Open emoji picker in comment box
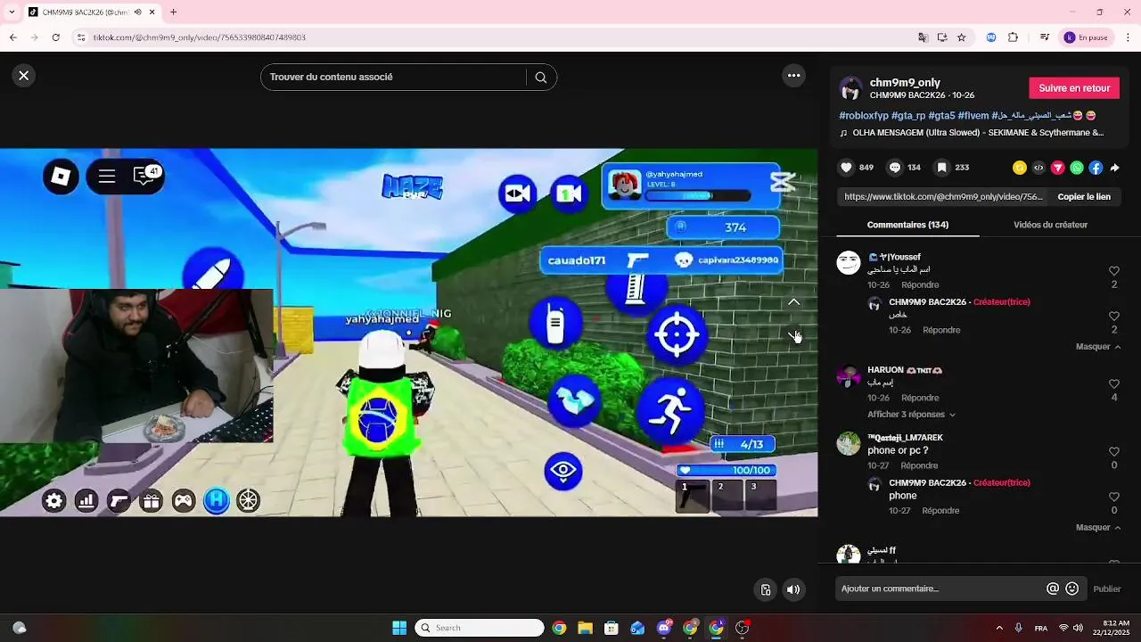The image size is (1141, 642). [1072, 588]
